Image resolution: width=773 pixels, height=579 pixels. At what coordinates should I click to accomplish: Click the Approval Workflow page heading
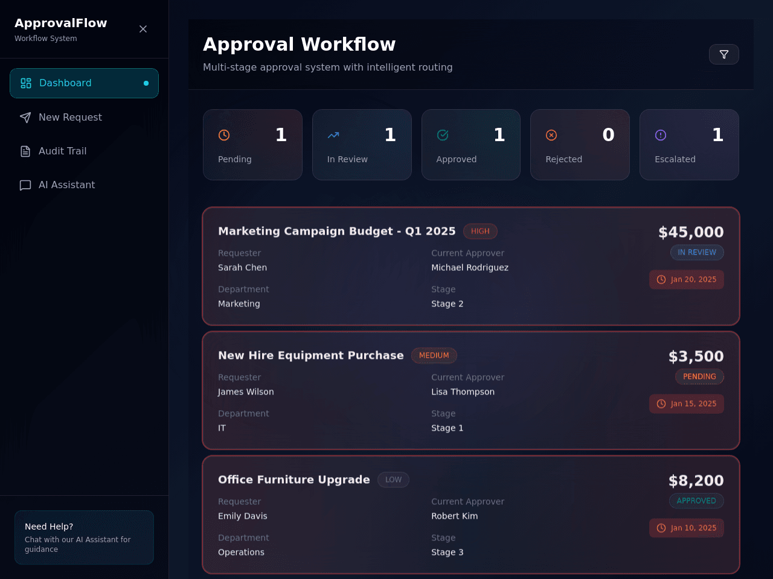pos(299,45)
